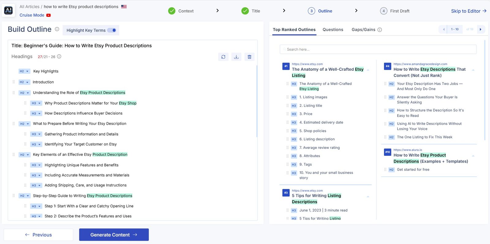The image size is (490, 244).
Task: Regenerate the outline with the refresh icon
Action: coord(223,57)
